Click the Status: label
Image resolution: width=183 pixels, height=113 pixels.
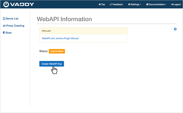coord(44,51)
